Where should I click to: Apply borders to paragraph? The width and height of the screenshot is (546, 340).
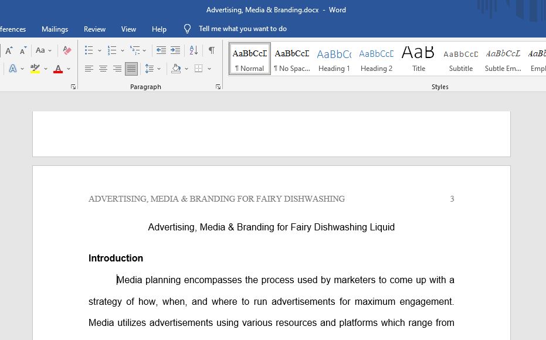[x=198, y=69]
